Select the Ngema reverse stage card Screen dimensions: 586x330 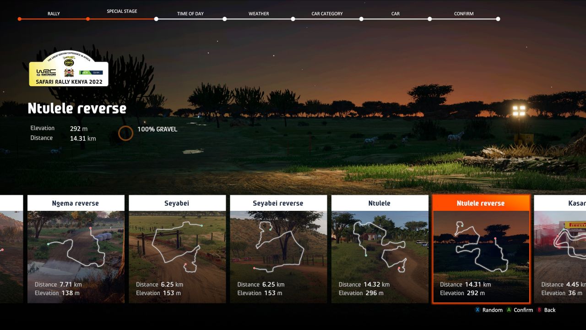point(76,249)
